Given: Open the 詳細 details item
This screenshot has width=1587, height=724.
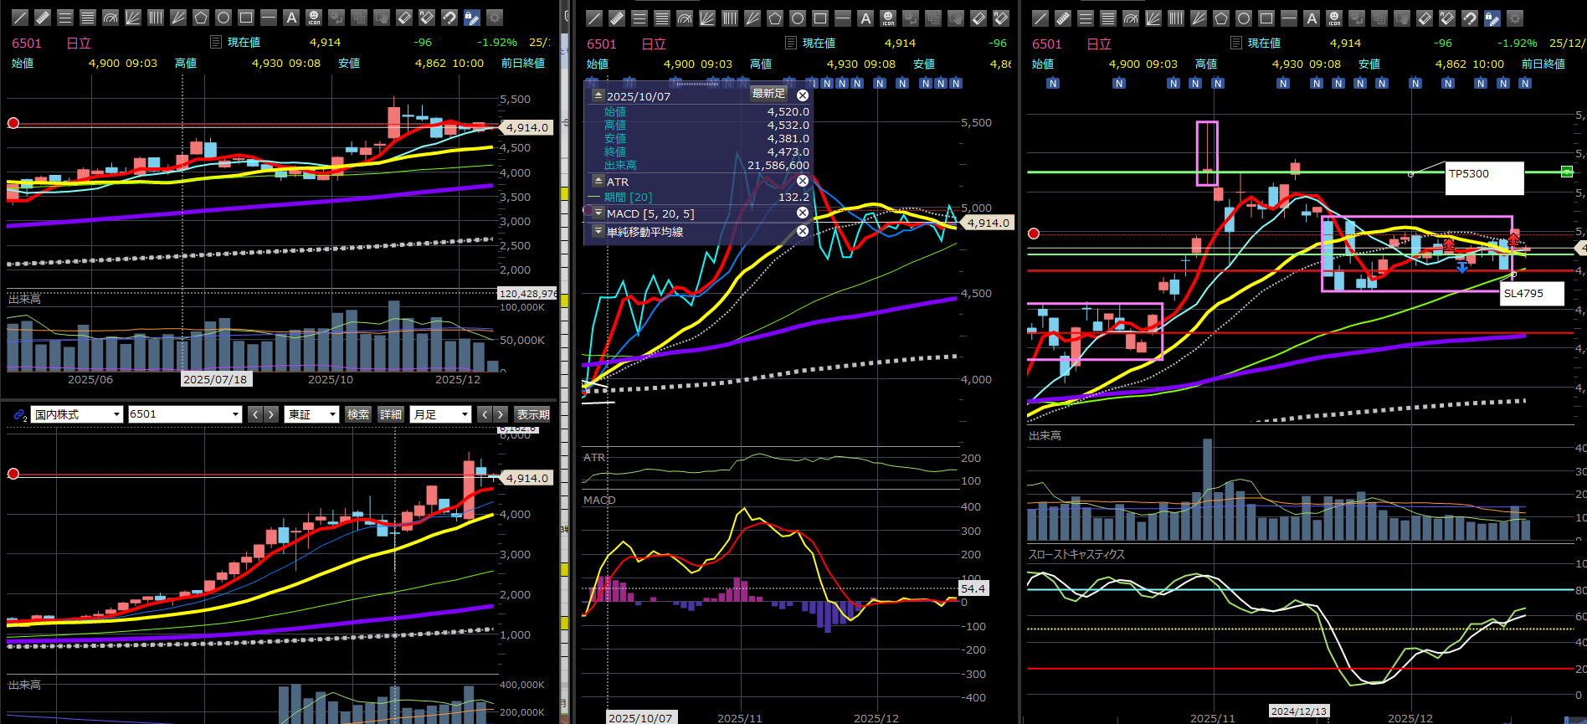Looking at the screenshot, I should [x=391, y=414].
